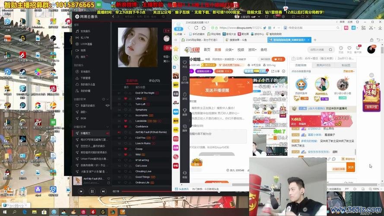This screenshot has width=384, height=216.
Task: Download the song Cheating Love
Action: pos(130,172)
